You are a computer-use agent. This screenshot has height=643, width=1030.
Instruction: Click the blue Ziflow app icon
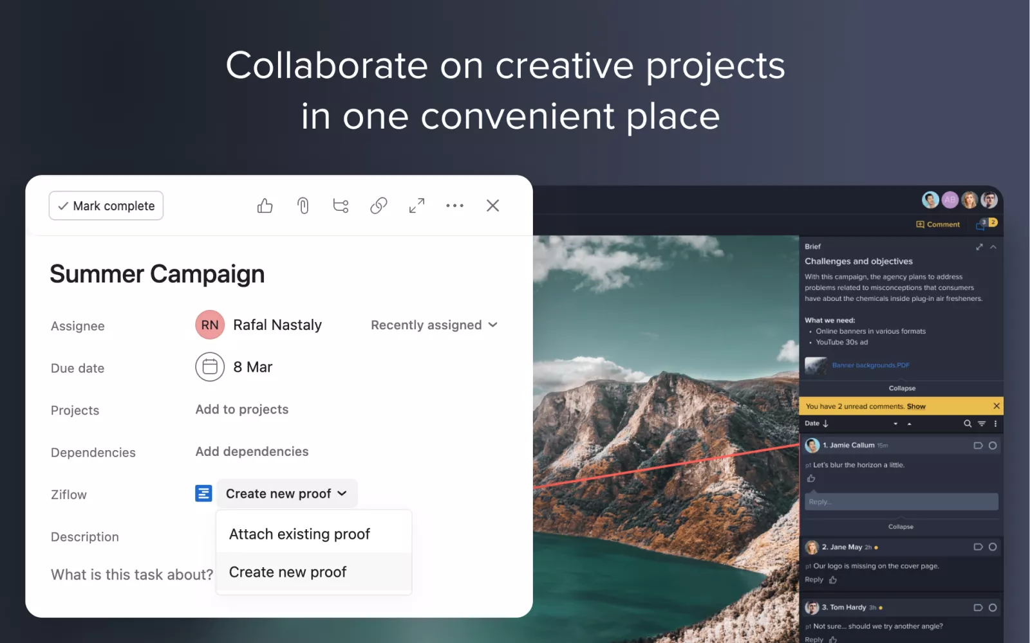pyautogui.click(x=203, y=493)
